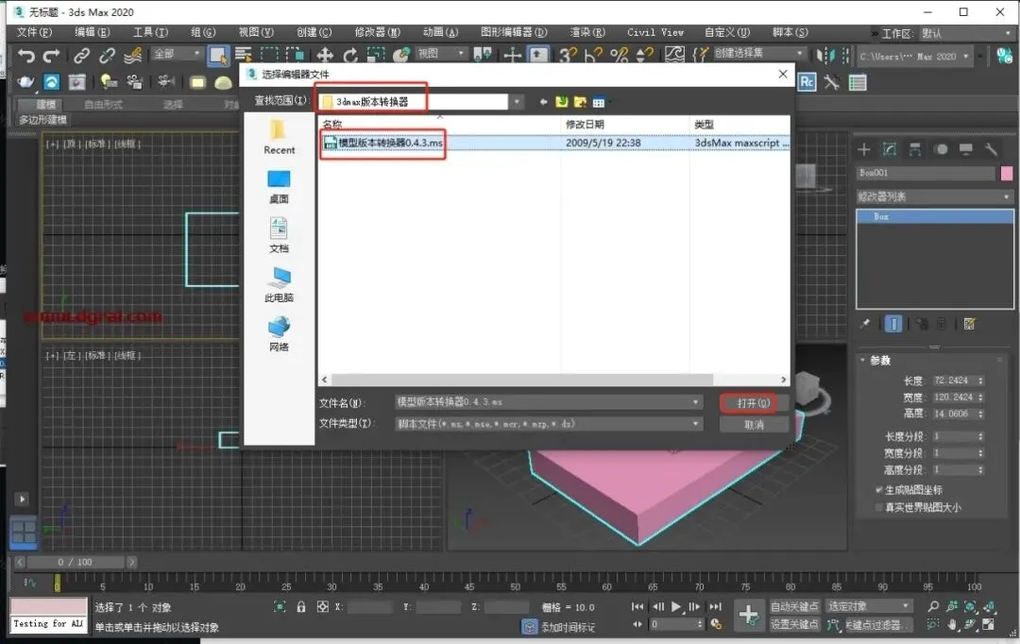
Task: Open the Look In folder dropdown
Action: coord(518,102)
